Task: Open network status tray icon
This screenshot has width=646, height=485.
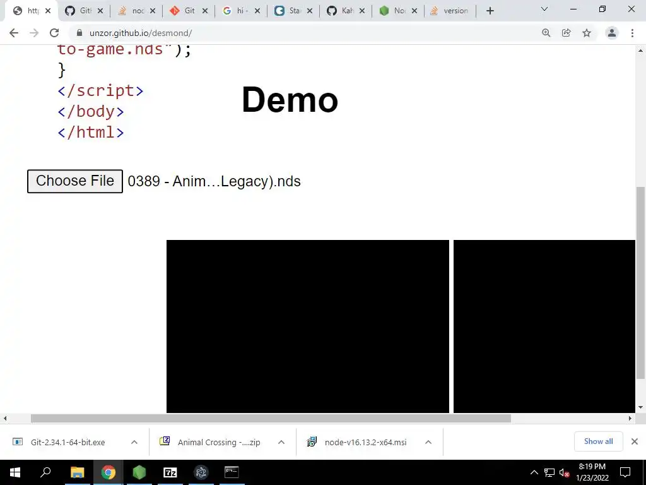Action: click(549, 472)
